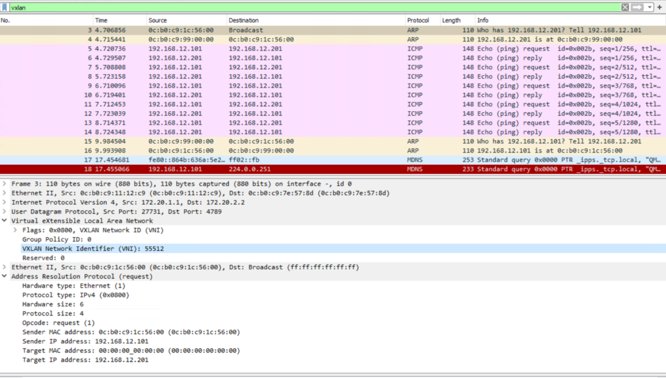Screen dimensions: 666x378
Task: Select the VXLAN Network Identifier 55512 field
Action: (98, 248)
